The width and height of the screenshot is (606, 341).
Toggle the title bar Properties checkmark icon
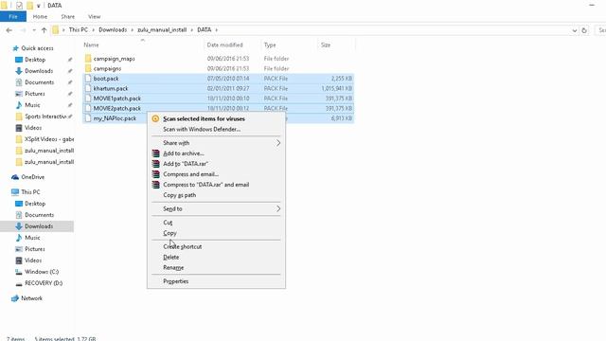pos(19,6)
